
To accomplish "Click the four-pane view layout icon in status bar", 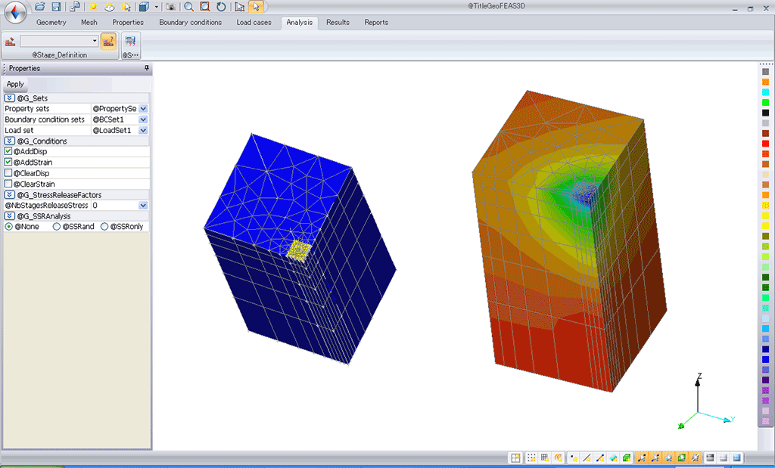I will [515, 458].
